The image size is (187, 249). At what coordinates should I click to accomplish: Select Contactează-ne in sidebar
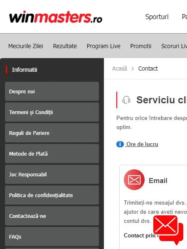click(x=52, y=216)
